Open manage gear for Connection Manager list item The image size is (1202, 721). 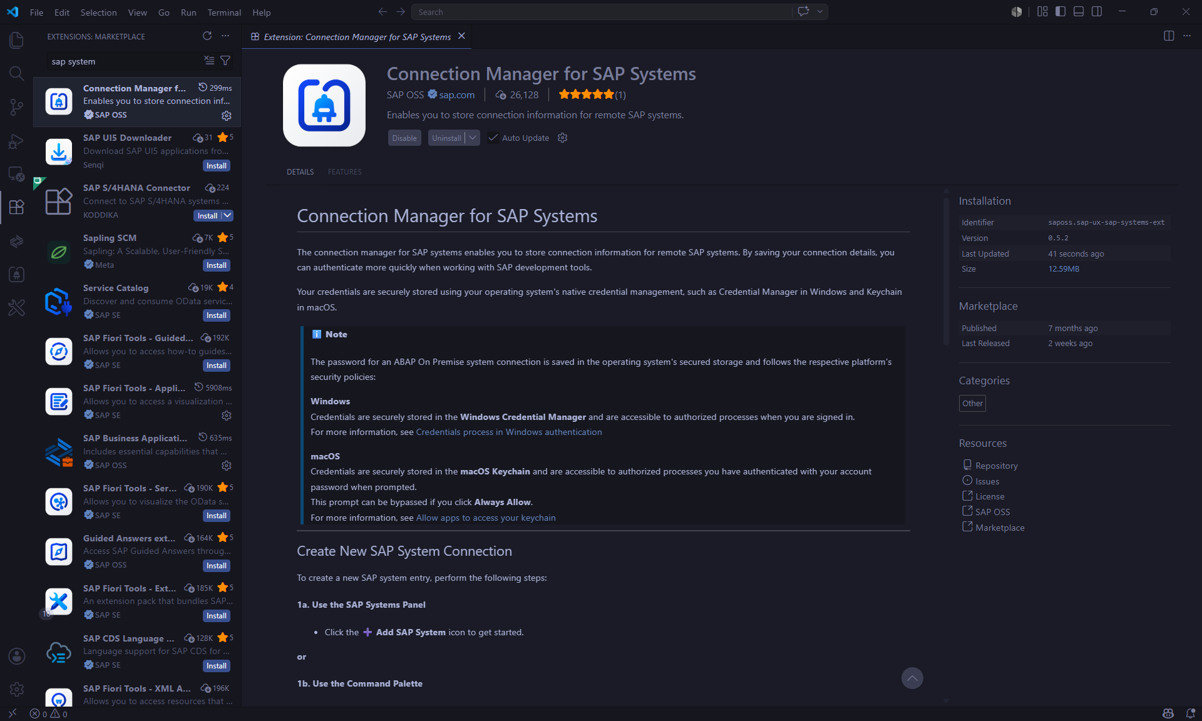pyautogui.click(x=227, y=115)
